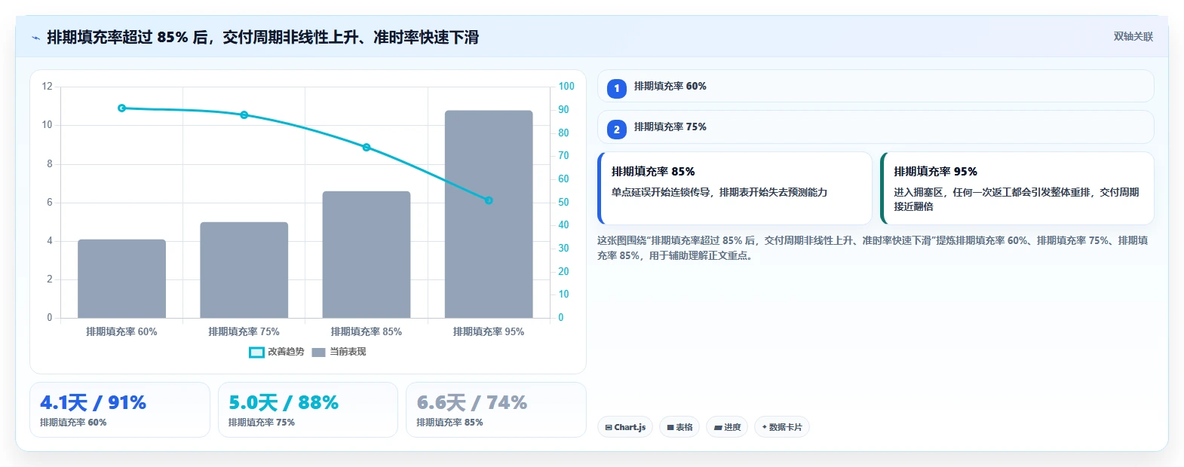Toggle the 改善趋势 legend swatch
Screen dimensions: 1184x467
click(256, 352)
